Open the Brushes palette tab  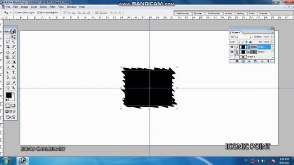(x=198, y=13)
